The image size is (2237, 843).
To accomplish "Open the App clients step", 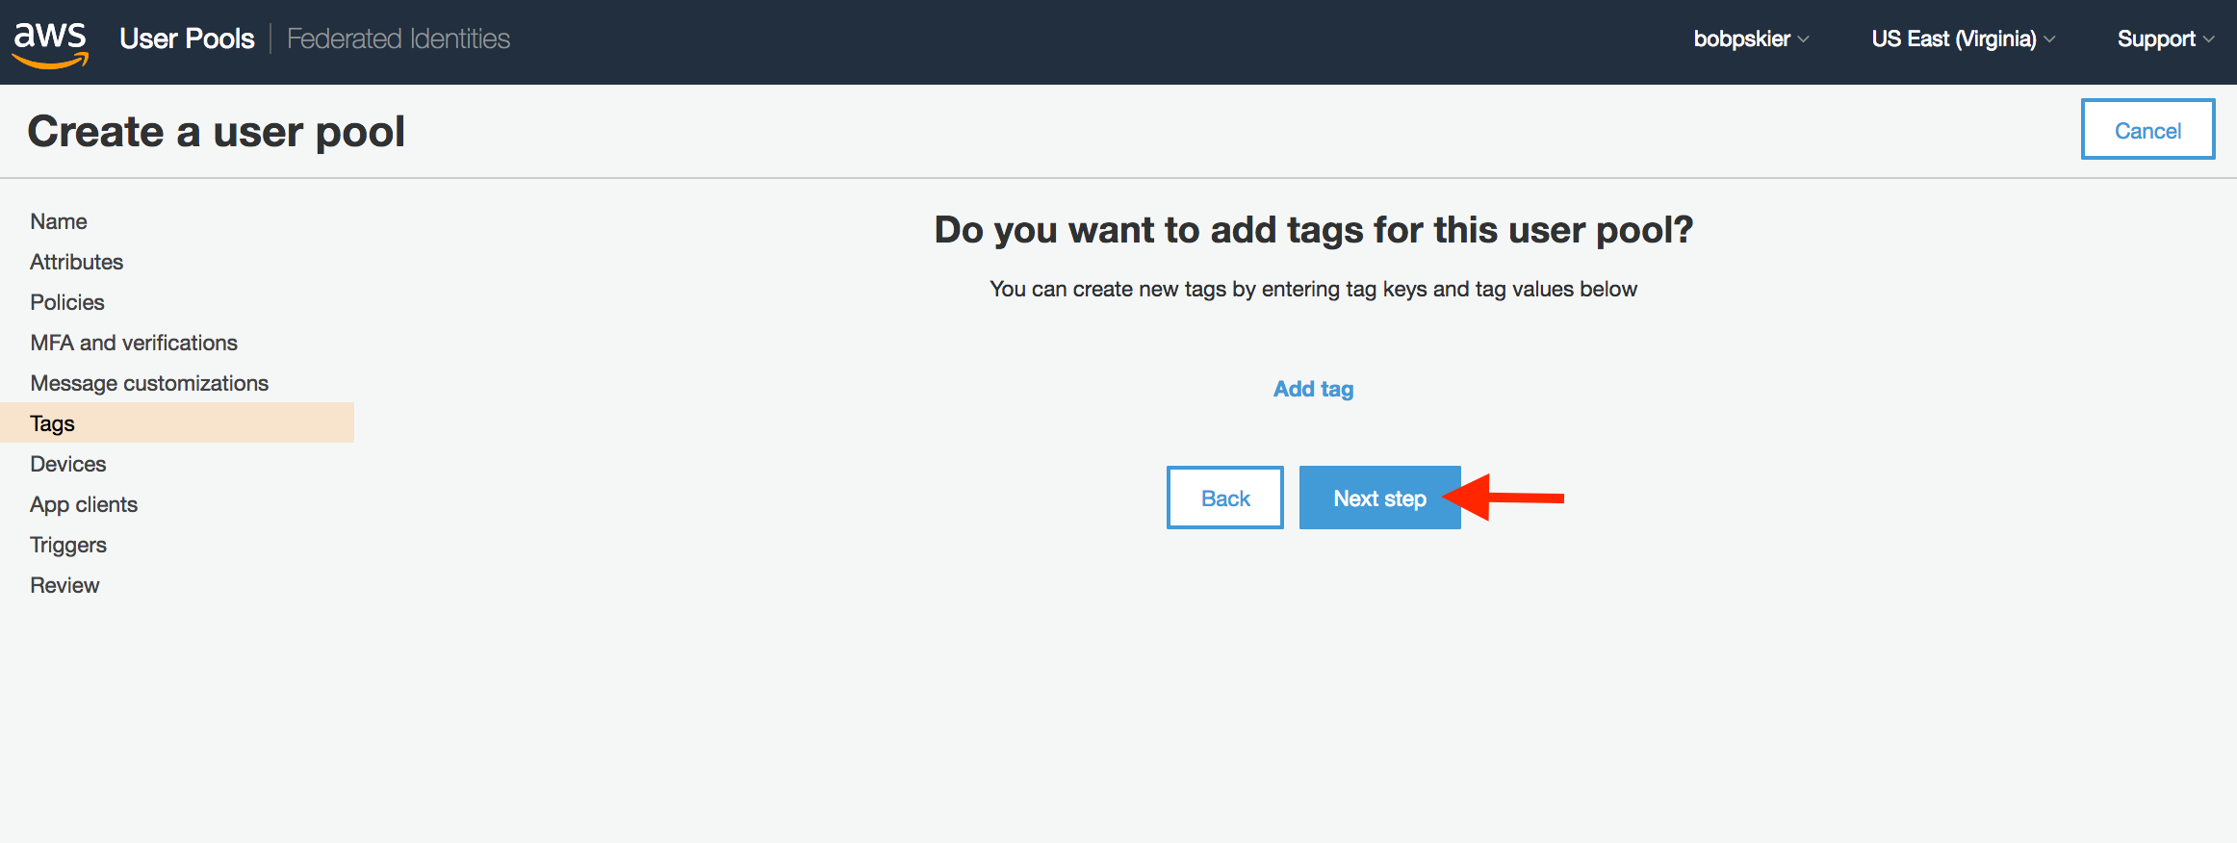I will pyautogui.click(x=84, y=504).
